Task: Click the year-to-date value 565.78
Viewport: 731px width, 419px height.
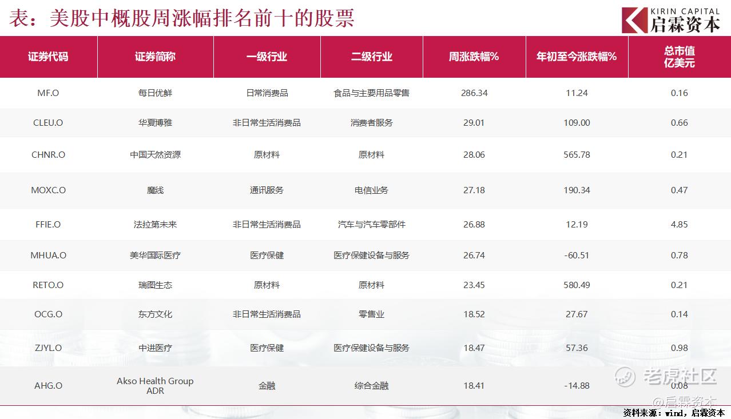Action: [577, 154]
